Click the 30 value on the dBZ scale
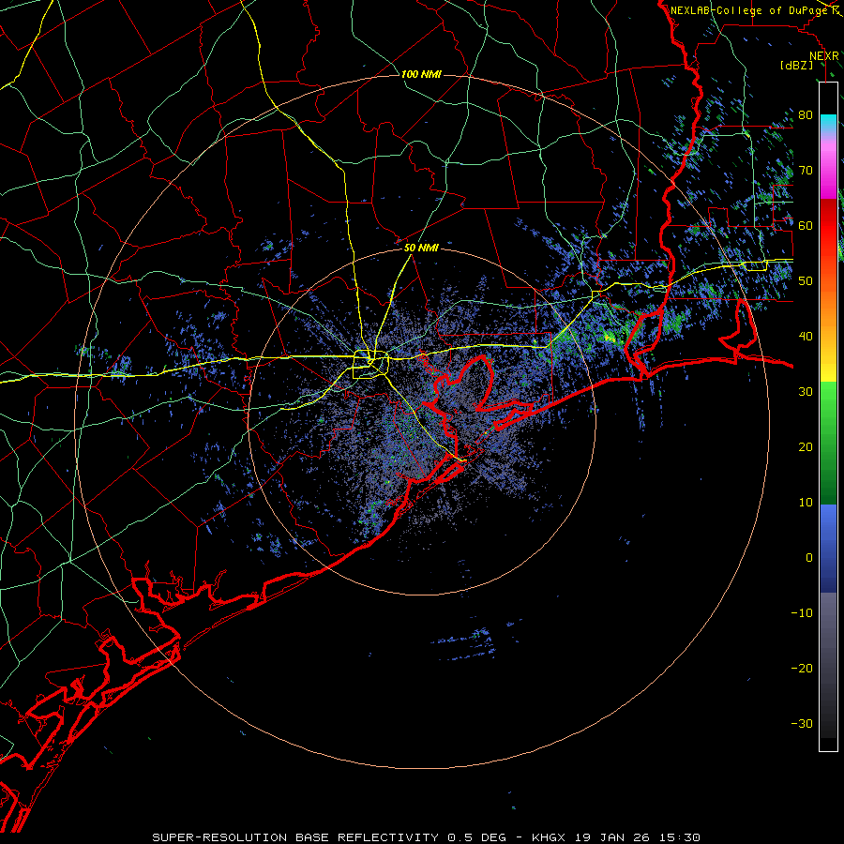This screenshot has width=844, height=844. 806,392
